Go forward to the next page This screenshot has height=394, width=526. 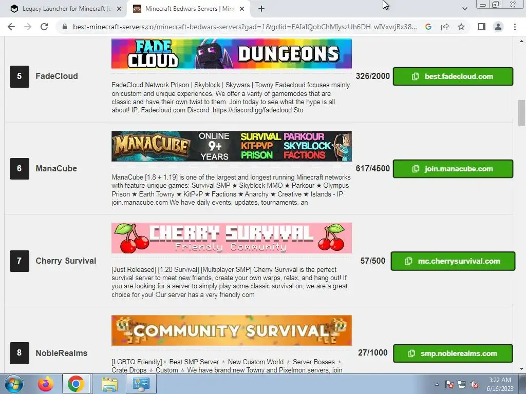tap(28, 27)
